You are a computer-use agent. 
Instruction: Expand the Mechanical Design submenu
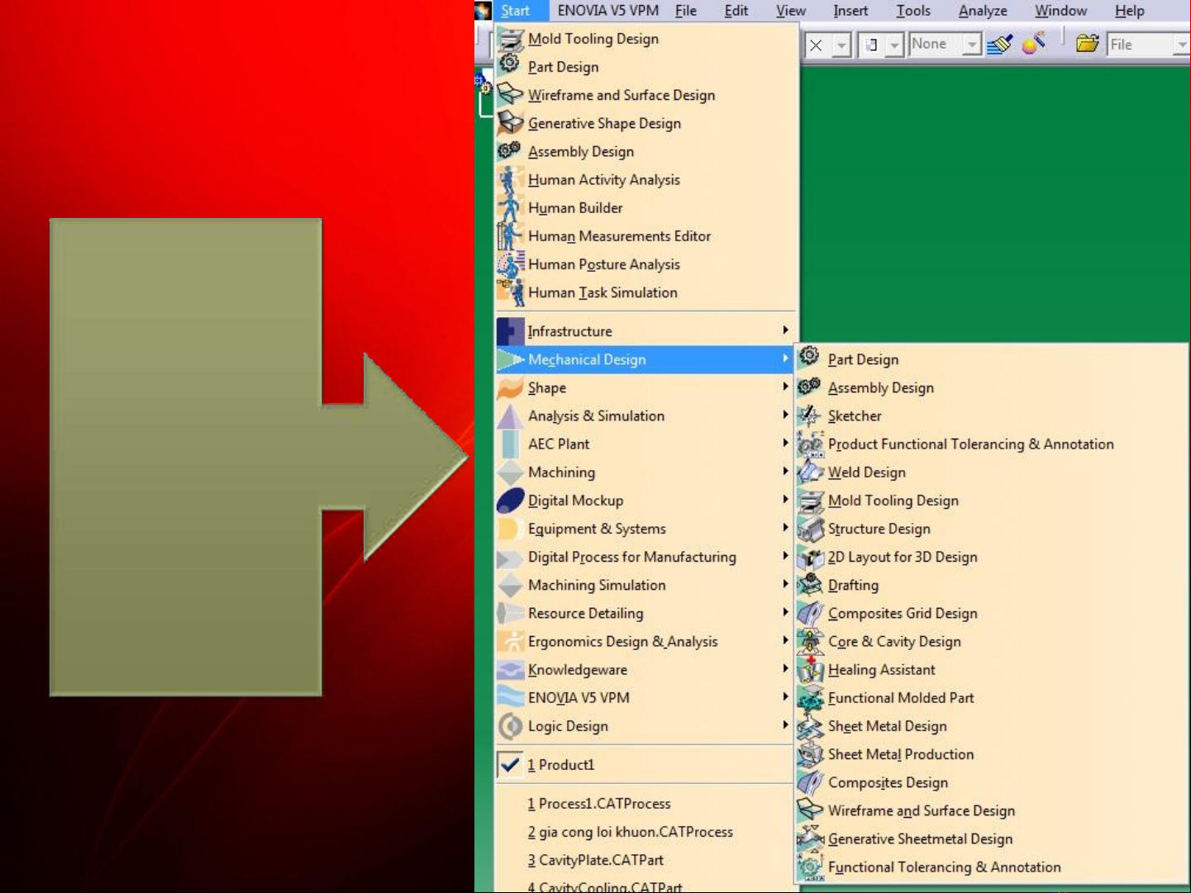point(646,359)
